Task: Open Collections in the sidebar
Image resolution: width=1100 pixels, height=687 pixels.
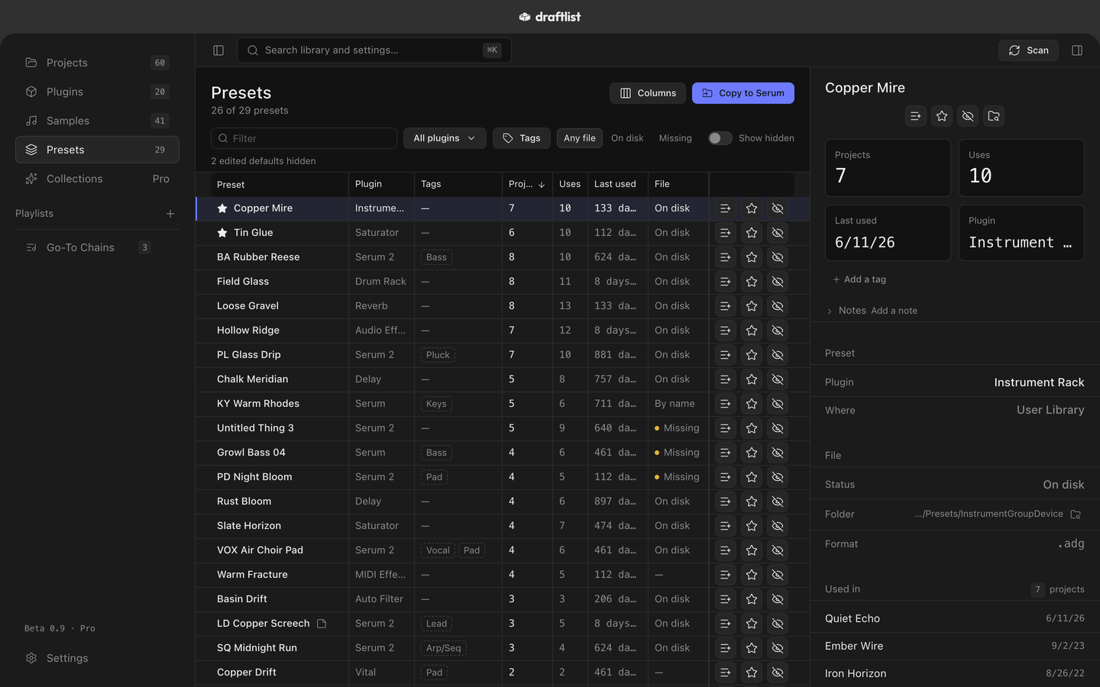Action: click(97, 179)
